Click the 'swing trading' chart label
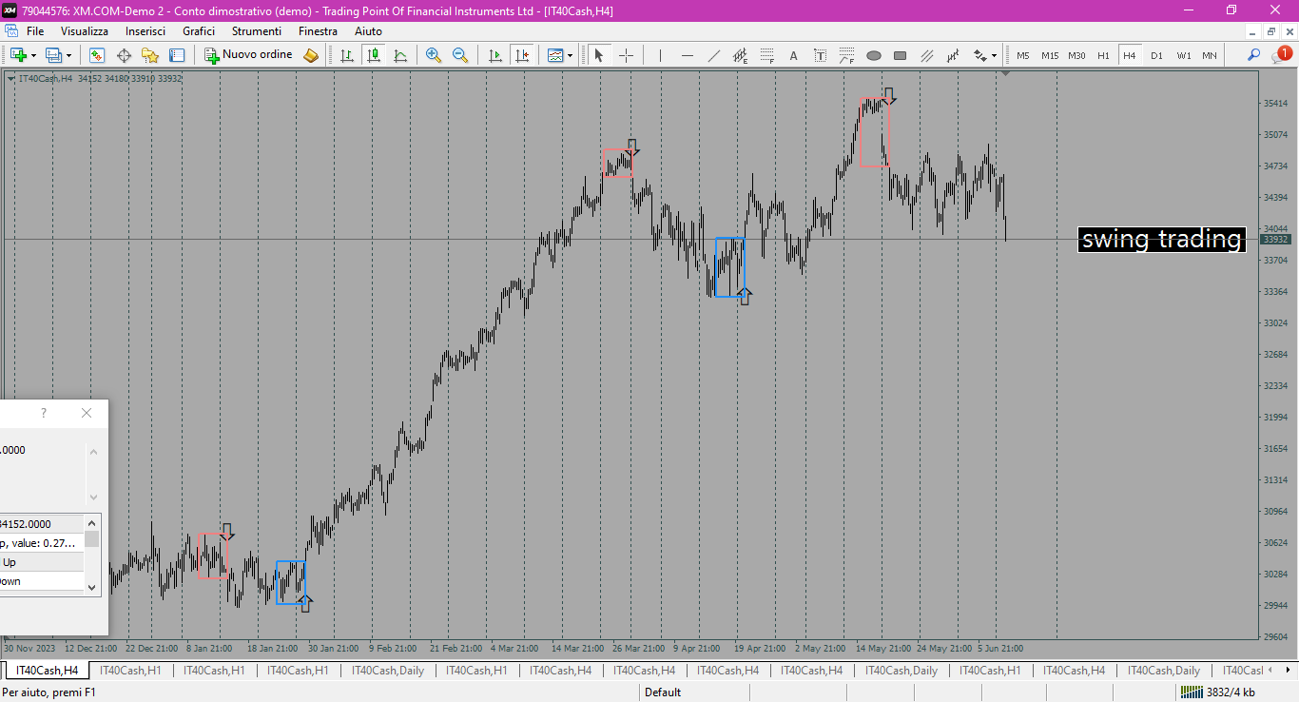 pos(1161,239)
